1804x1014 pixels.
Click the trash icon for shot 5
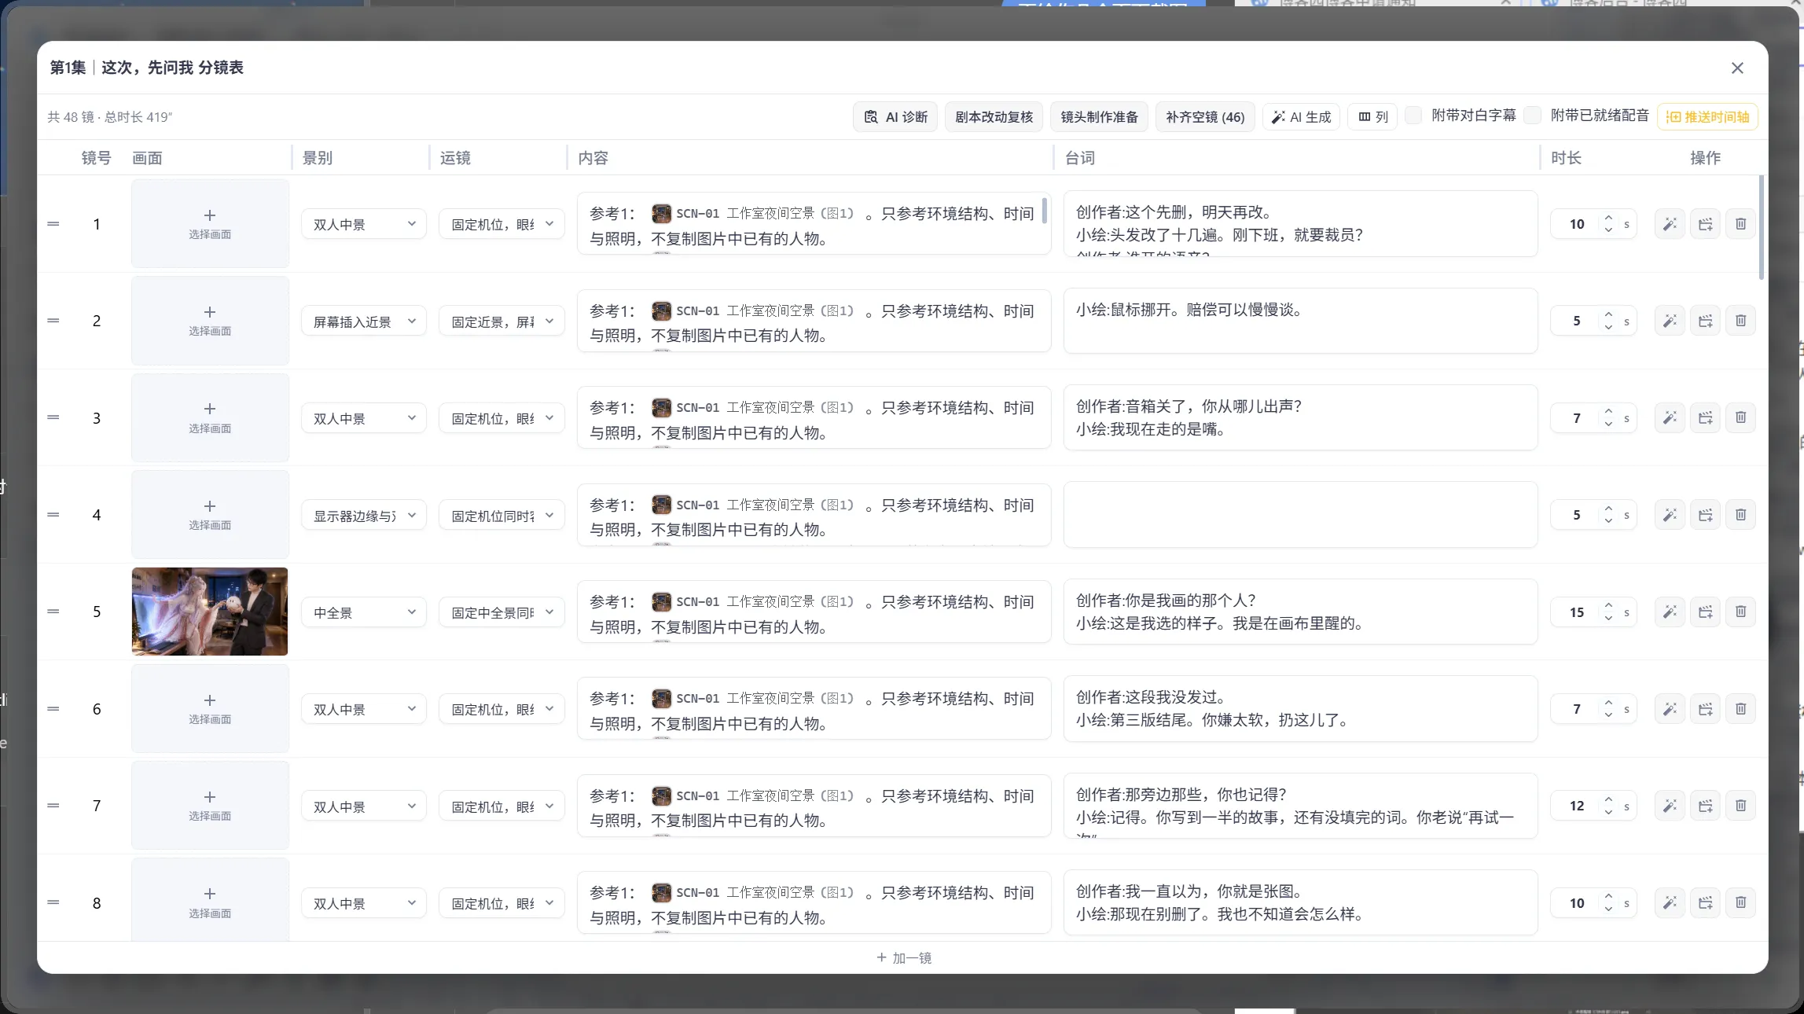pos(1740,612)
